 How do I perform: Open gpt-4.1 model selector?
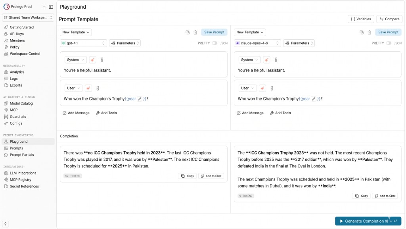pyautogui.click(x=83, y=43)
